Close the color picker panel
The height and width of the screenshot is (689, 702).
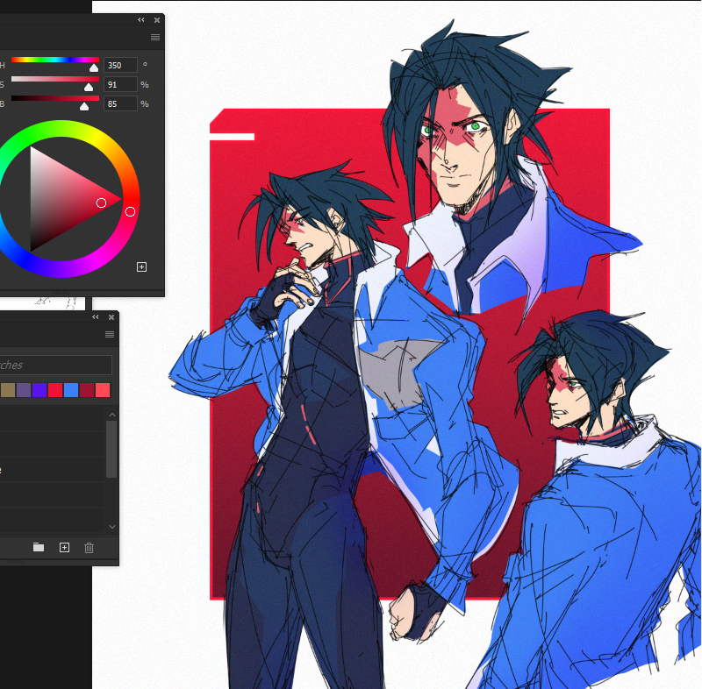click(157, 19)
